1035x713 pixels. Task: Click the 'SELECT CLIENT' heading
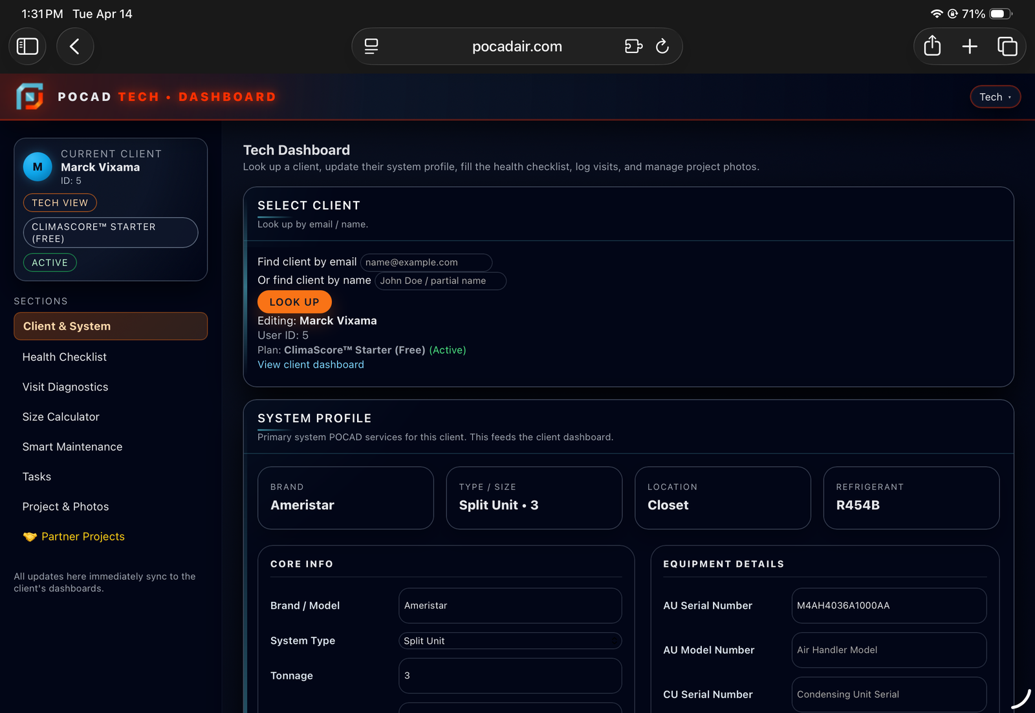(309, 206)
